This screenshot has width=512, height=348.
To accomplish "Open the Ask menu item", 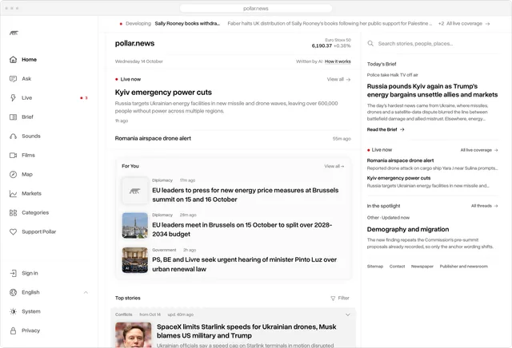I will [26, 79].
